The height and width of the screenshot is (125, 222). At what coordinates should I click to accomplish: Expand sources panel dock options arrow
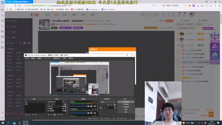(x=67, y=99)
